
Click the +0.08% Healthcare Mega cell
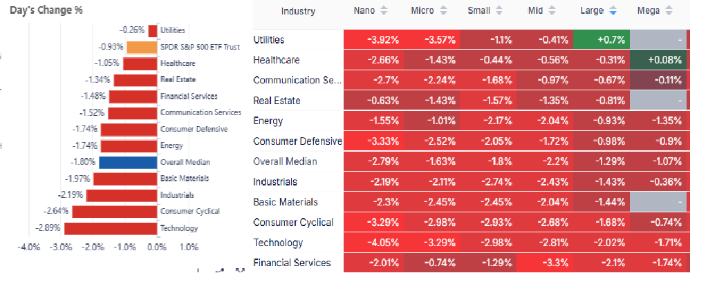(x=658, y=60)
